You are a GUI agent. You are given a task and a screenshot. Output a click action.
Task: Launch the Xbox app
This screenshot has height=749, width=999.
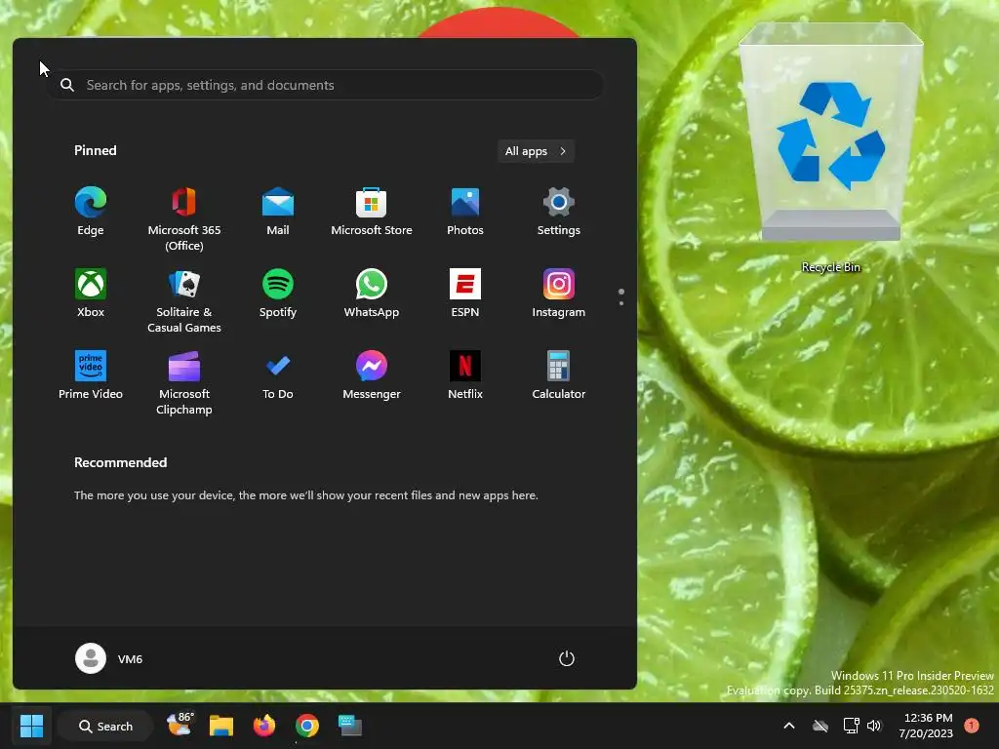[x=91, y=293]
